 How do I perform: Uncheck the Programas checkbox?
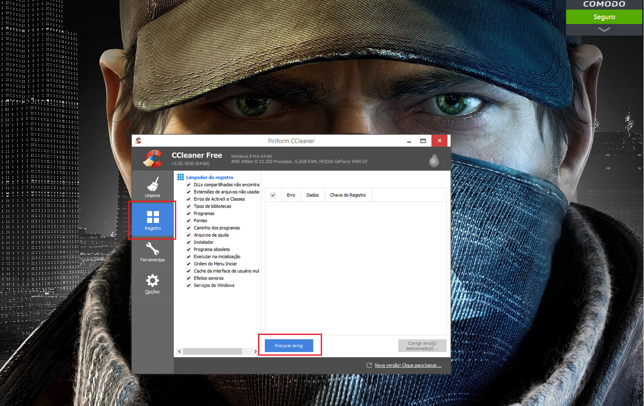point(189,214)
